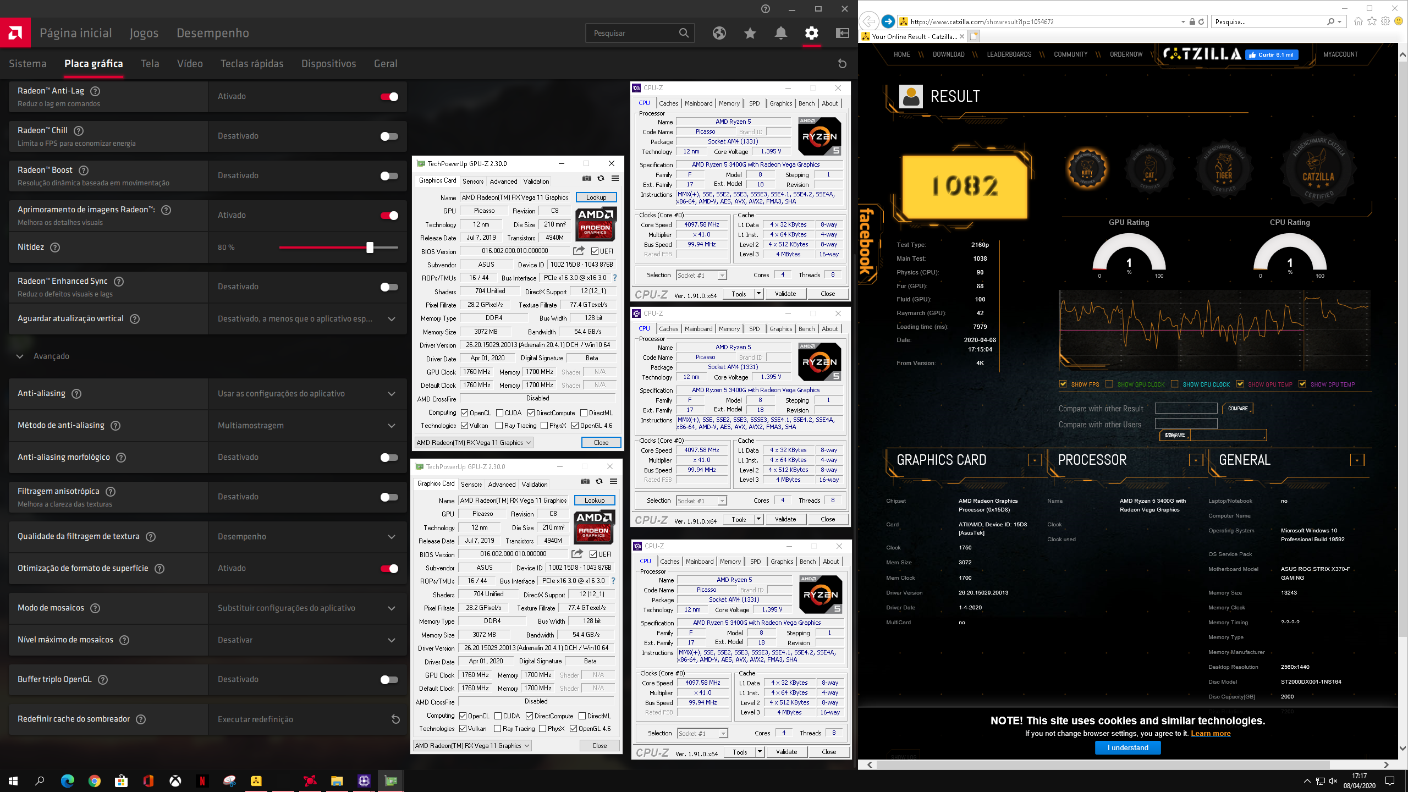
Task: Click the refresh icon in upper GPU-Z window
Action: 601,178
